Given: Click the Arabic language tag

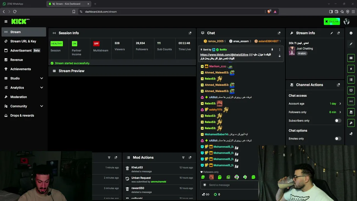Looking at the screenshot, I should pos(302,53).
